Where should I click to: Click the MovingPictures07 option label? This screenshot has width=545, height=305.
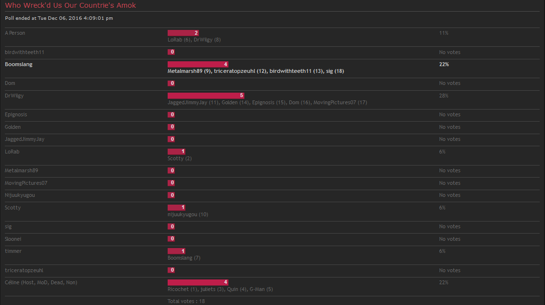click(26, 183)
